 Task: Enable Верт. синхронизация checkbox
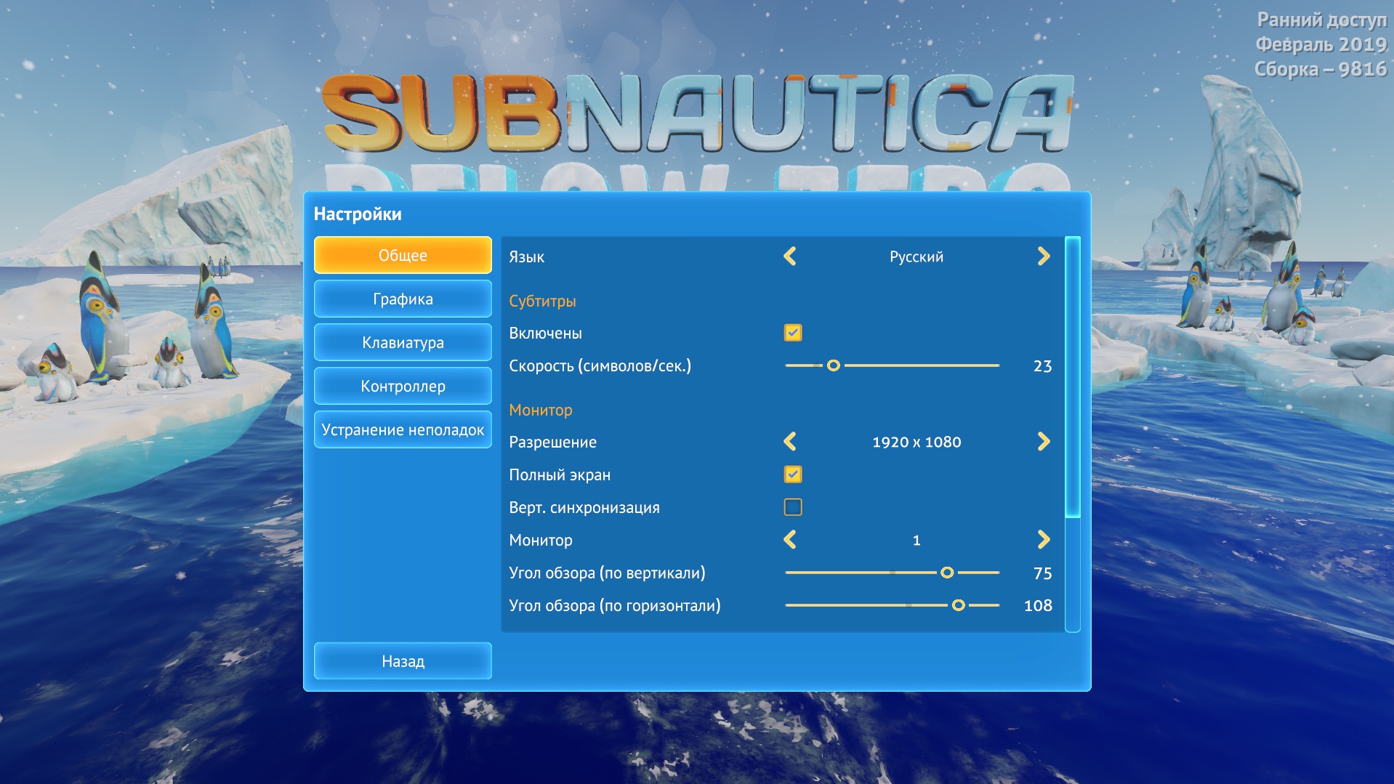point(793,507)
